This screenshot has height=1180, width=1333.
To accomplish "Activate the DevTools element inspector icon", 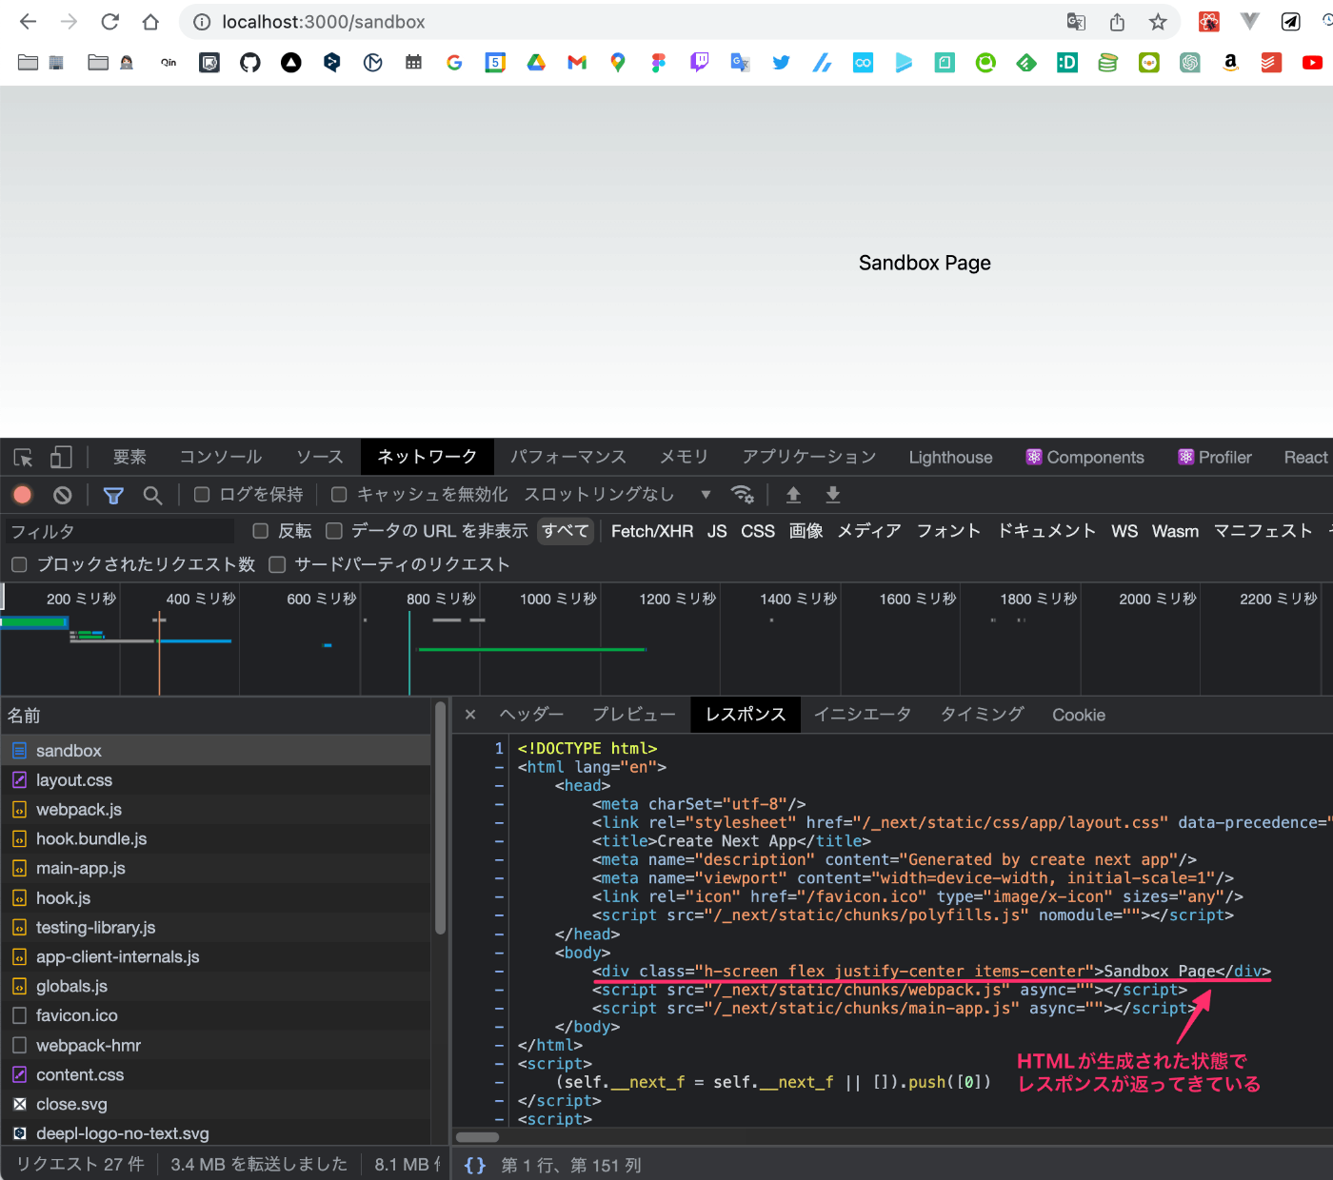I will [24, 458].
